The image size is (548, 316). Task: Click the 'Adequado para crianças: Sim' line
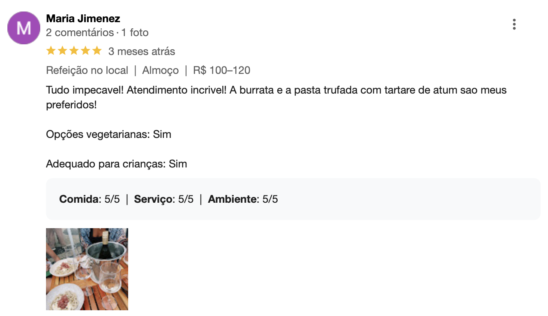pos(117,164)
